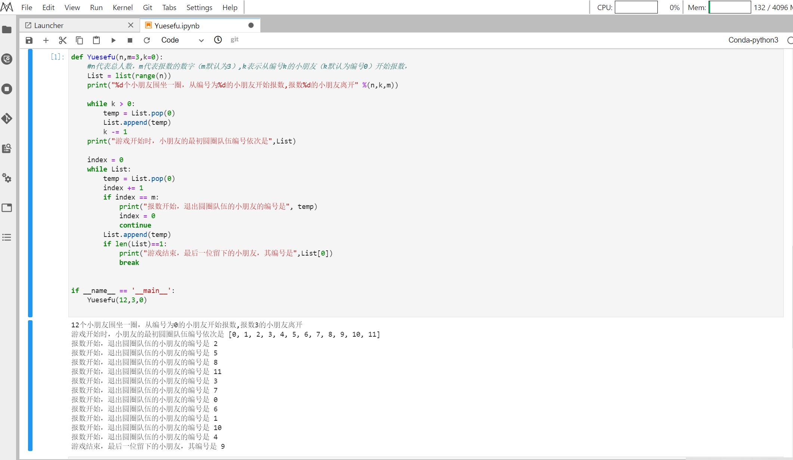Click the clock icon in the notebook toolbar
This screenshot has height=460, width=793.
[x=218, y=40]
